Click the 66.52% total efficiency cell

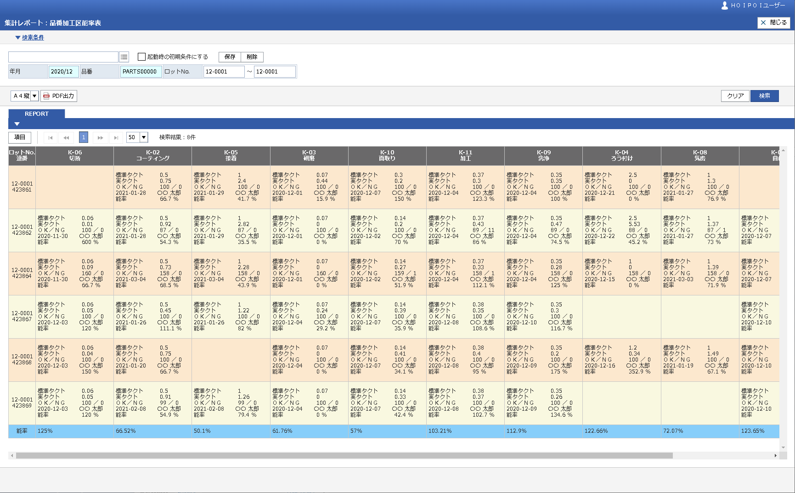click(153, 431)
